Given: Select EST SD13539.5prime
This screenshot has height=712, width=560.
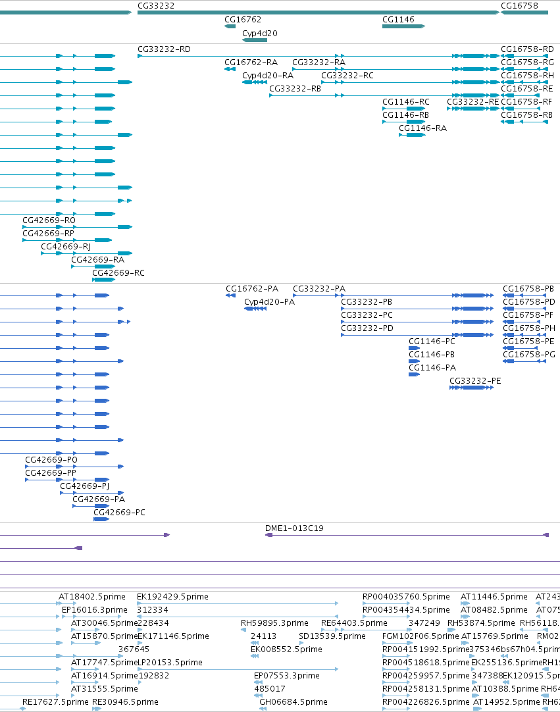Looking at the screenshot, I should [332, 636].
